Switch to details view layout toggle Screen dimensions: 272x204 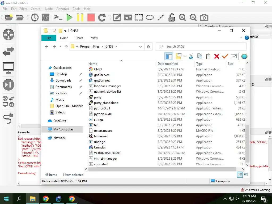click(240, 175)
